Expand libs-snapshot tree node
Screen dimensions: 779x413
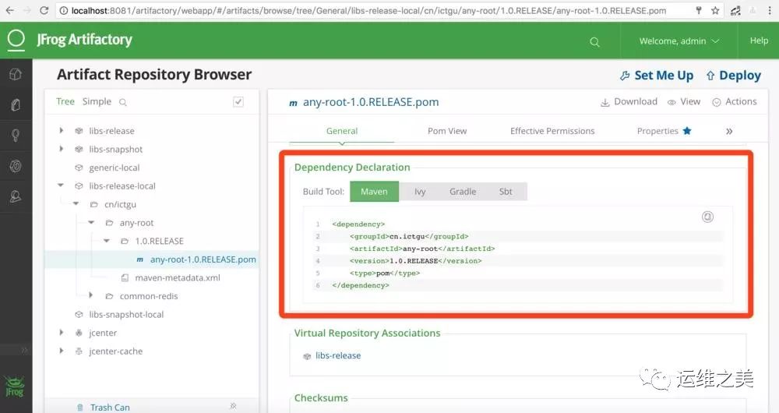(61, 149)
